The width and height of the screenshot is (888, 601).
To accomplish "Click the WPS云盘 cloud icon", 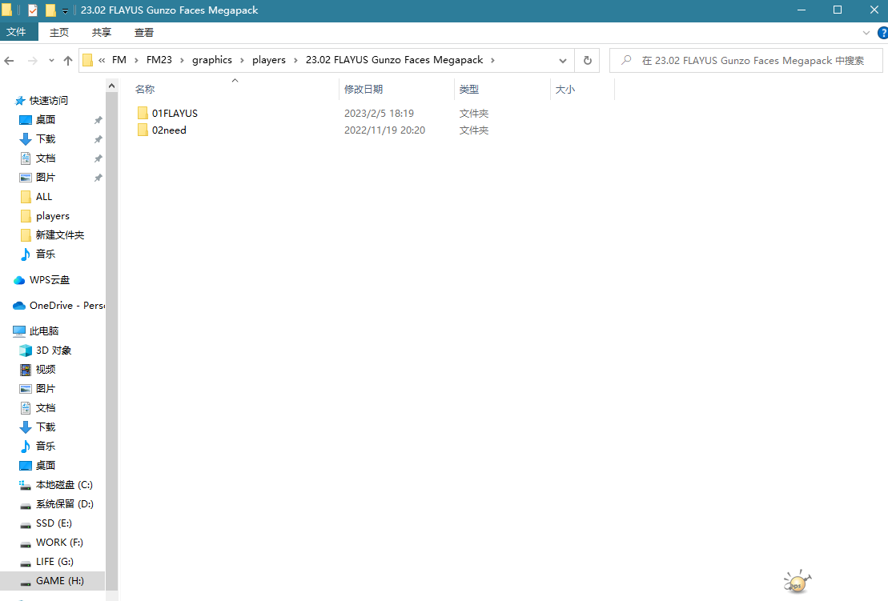I will [19, 280].
